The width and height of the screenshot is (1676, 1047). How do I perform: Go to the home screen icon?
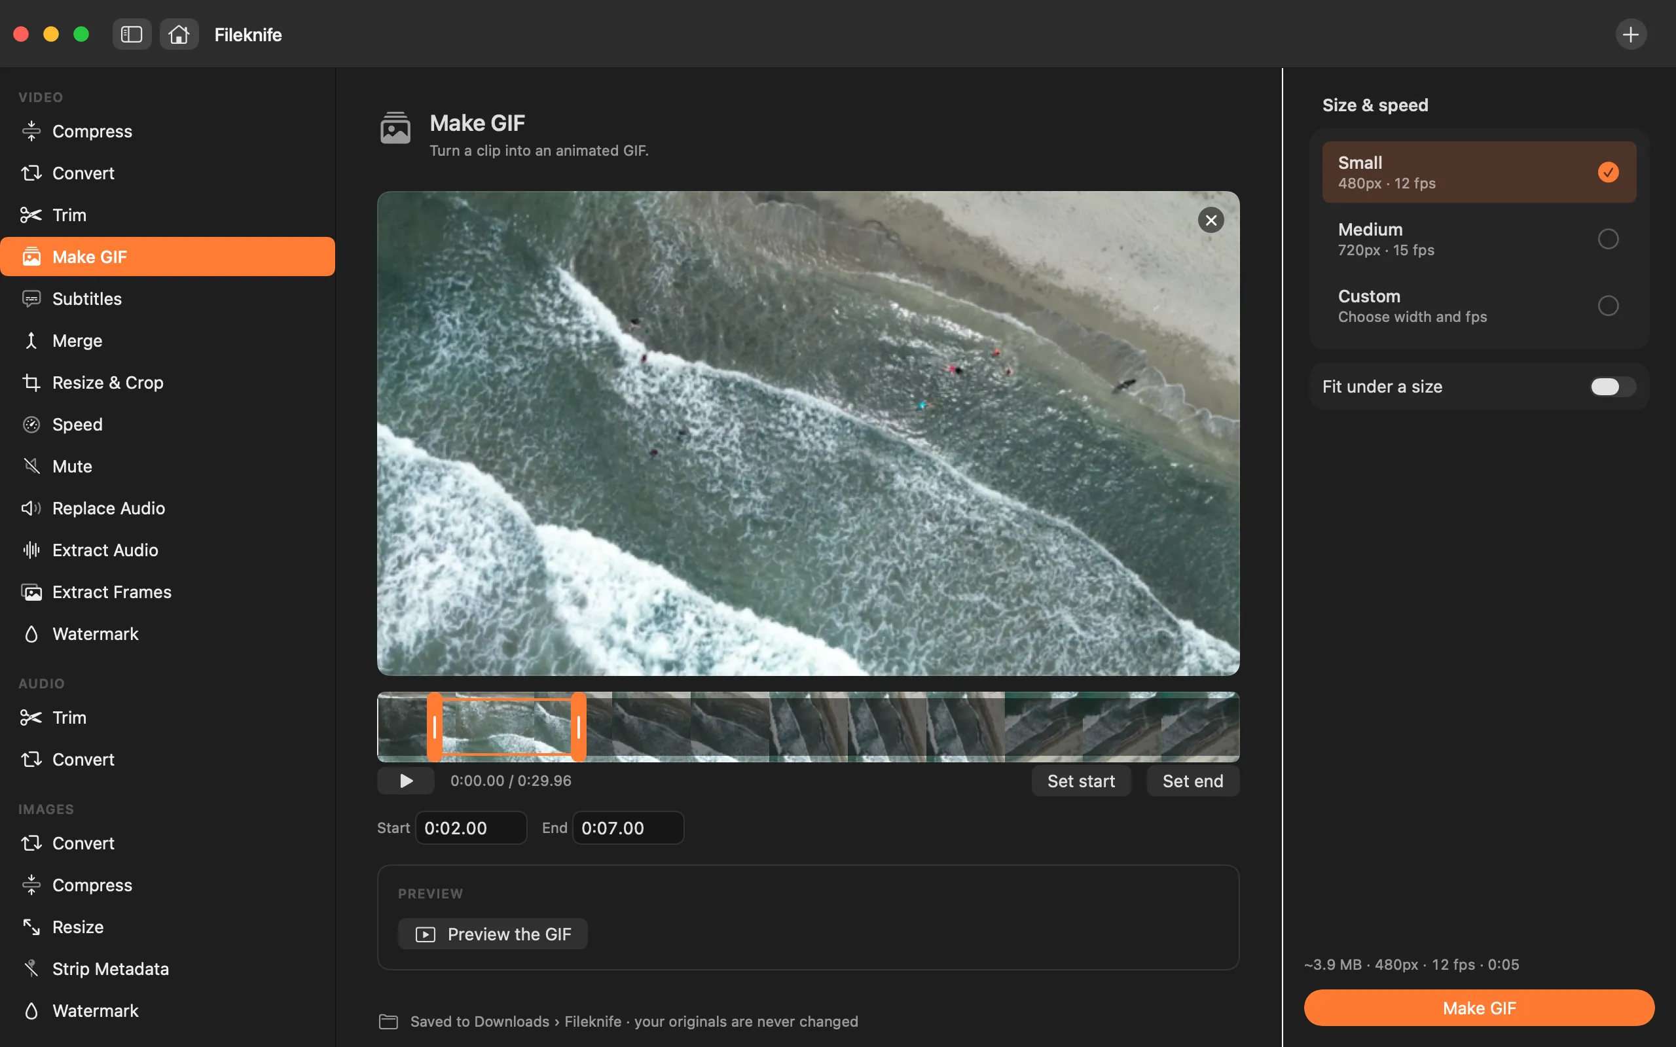point(179,34)
